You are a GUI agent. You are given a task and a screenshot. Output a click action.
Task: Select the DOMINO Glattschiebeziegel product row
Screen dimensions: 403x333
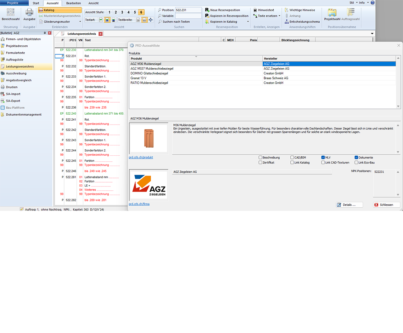(262, 73)
